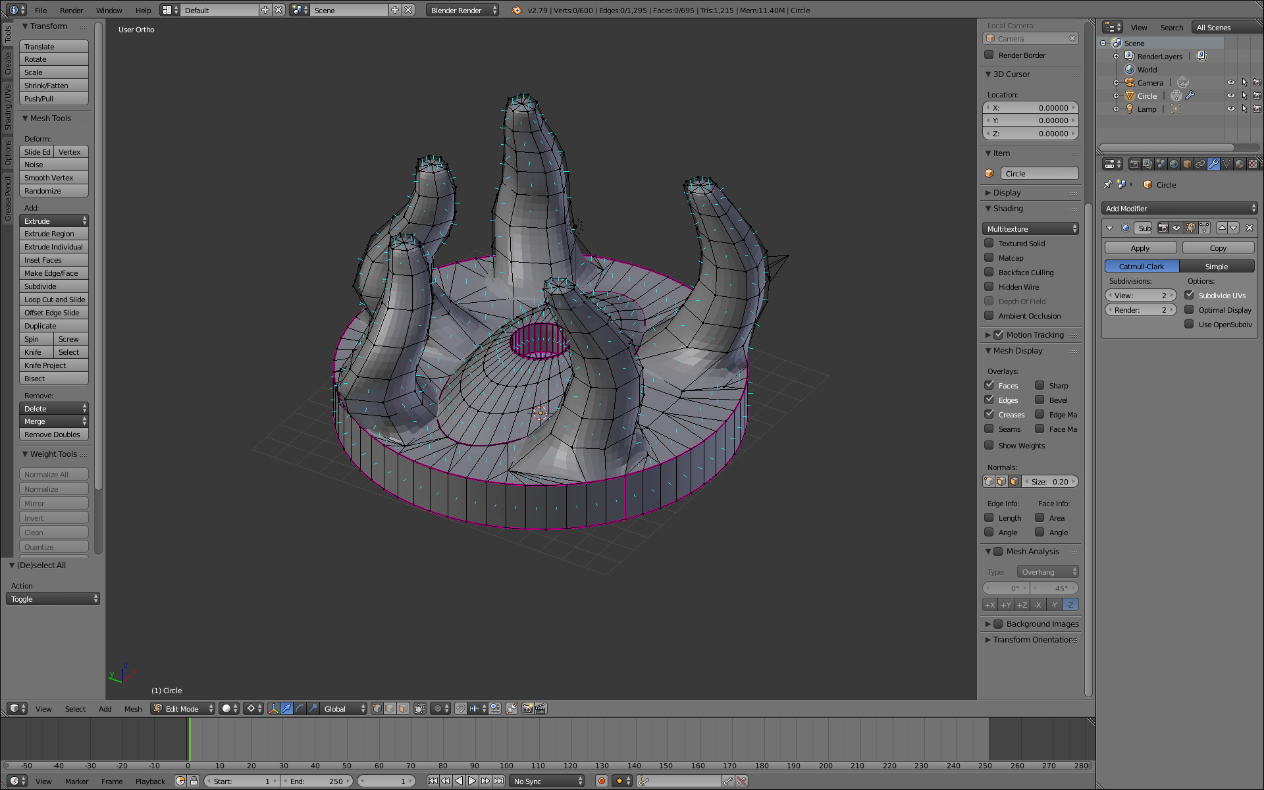Enable the Matcap checkbox
Screen dimensions: 1264x790
(989, 257)
